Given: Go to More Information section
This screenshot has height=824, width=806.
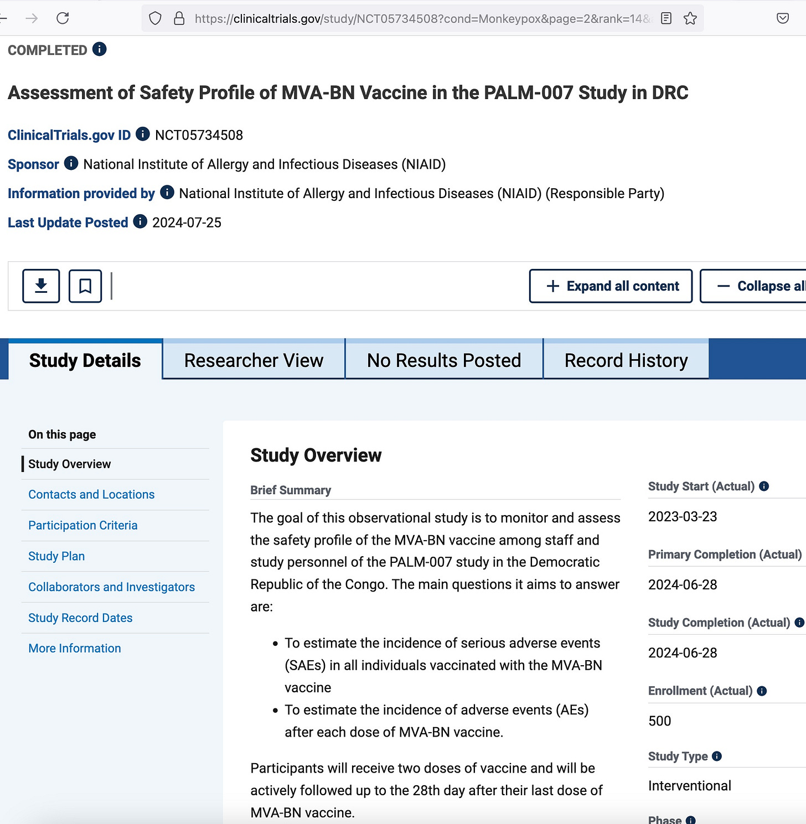Looking at the screenshot, I should tap(75, 648).
